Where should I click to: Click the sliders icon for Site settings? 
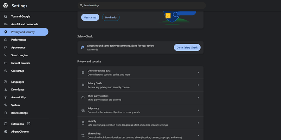click(x=83, y=135)
